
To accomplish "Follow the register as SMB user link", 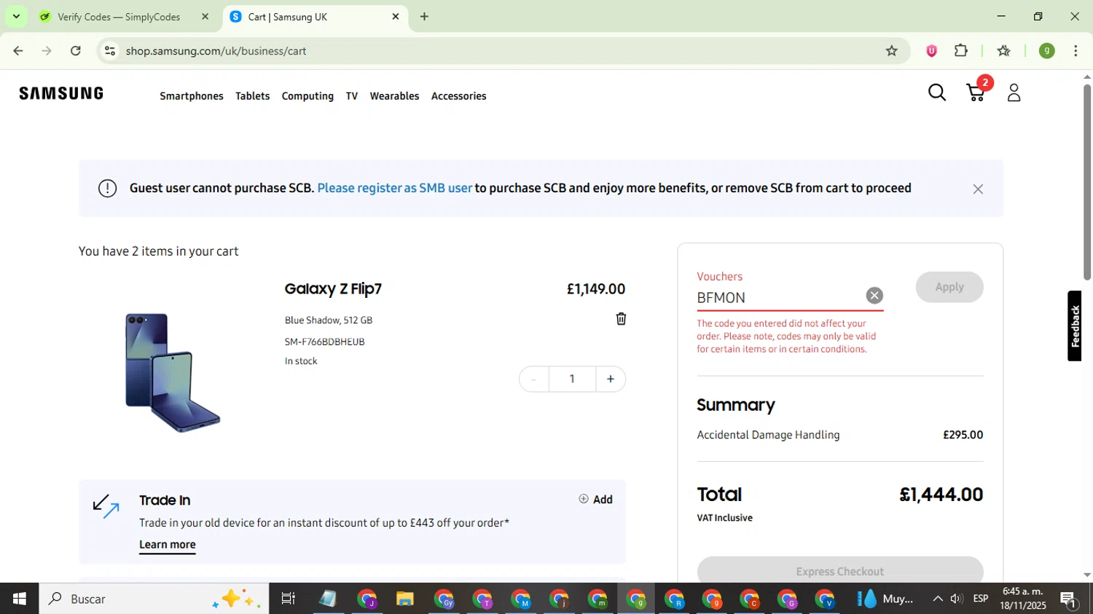I will point(395,188).
